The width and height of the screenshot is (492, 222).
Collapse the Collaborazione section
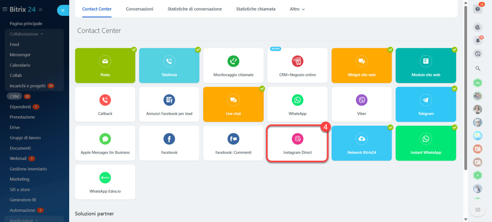click(x=27, y=34)
